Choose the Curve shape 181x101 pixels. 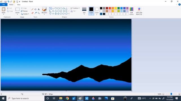[x=53, y=8]
